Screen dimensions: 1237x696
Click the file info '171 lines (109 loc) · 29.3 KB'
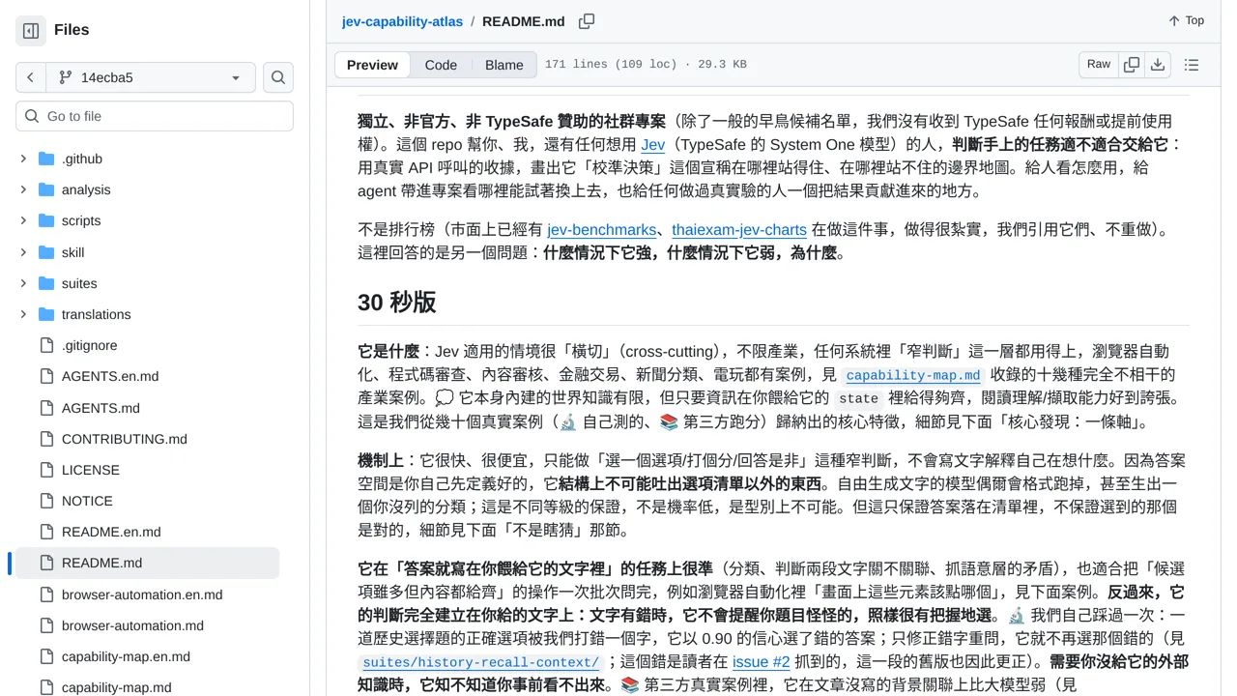point(646,65)
